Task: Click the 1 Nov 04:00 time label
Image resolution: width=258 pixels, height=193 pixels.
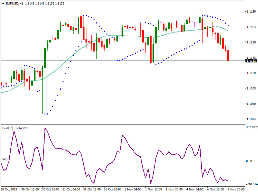Action: click(133, 189)
